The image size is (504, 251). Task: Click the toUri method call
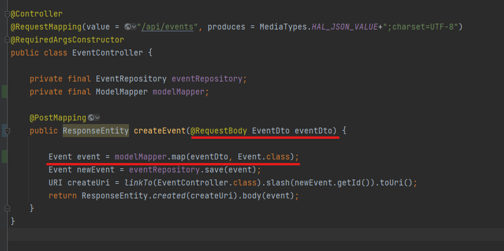click(x=392, y=182)
